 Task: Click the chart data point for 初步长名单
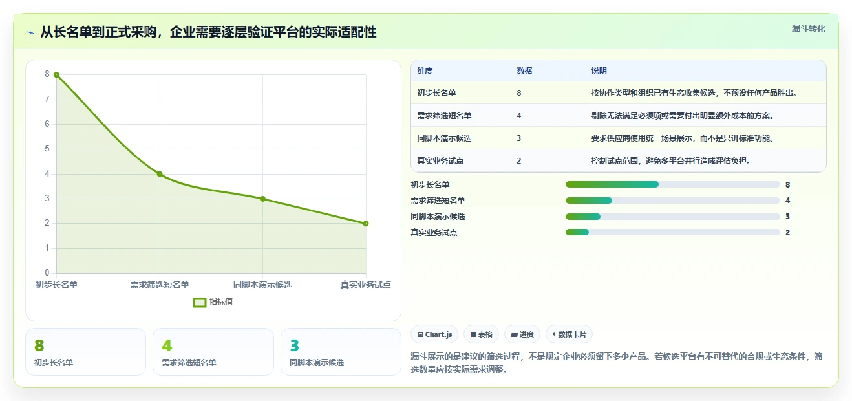click(56, 75)
